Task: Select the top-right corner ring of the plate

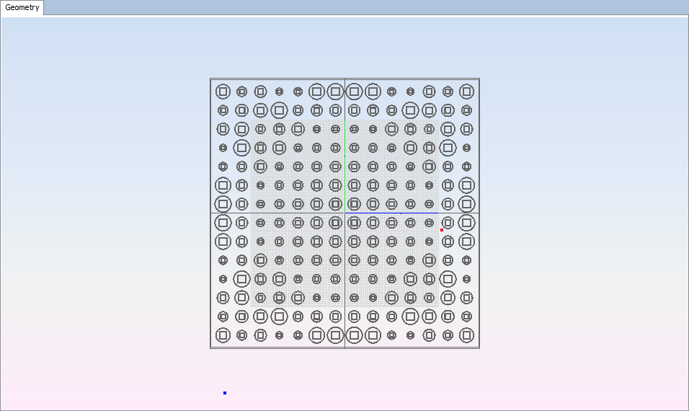Action: 466,92
